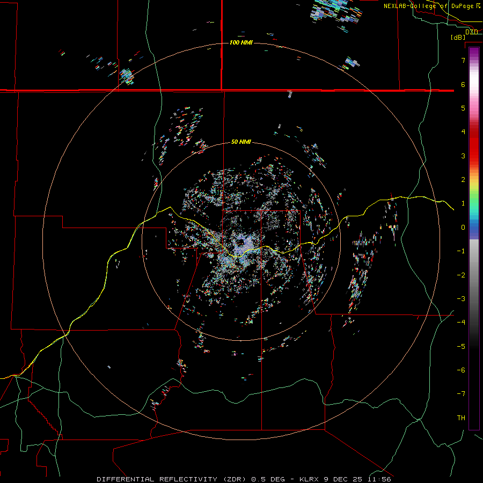This screenshot has height=483, width=483.
Task: Click the -1 dB scale label
Action: pos(461,251)
